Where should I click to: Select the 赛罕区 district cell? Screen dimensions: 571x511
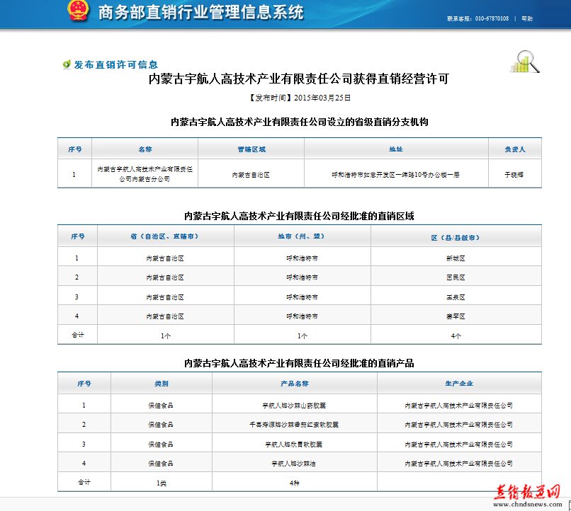coord(456,316)
